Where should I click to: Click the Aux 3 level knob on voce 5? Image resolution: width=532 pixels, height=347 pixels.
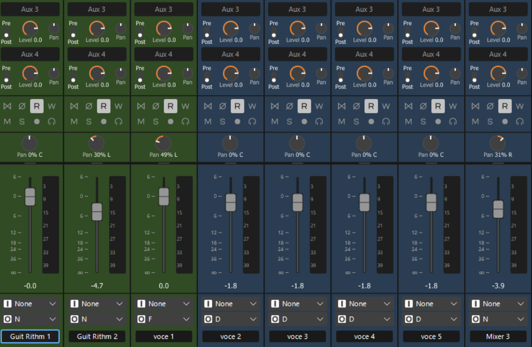431,28
